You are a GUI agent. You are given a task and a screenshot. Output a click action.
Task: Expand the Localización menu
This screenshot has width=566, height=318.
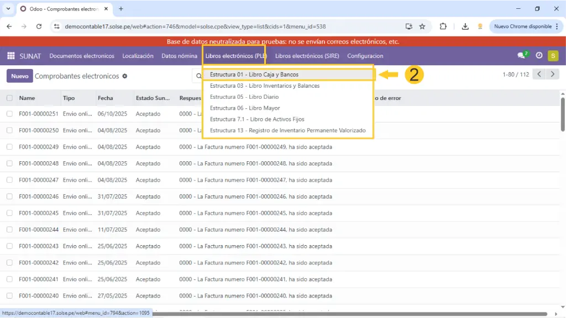coord(138,56)
